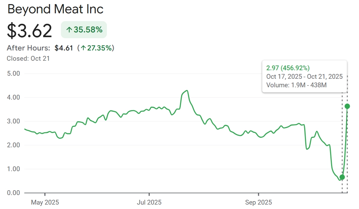359x209 pixels.
Task: Click the Oct 17 low point marker dot
Action: pos(342,177)
